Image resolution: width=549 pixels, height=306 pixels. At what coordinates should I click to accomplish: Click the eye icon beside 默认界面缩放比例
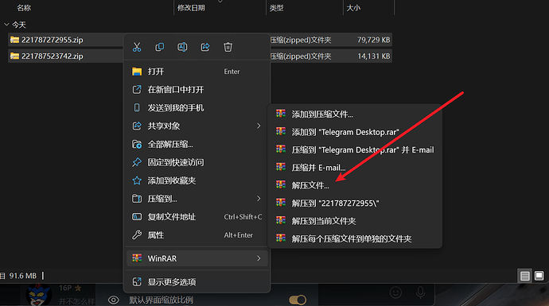114,300
